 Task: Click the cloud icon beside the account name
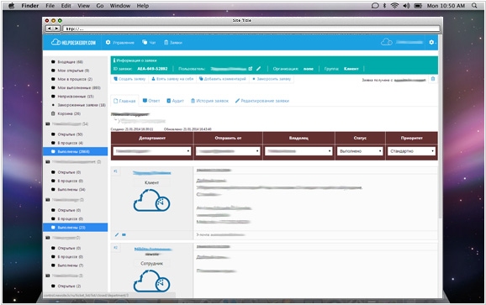click(386, 42)
